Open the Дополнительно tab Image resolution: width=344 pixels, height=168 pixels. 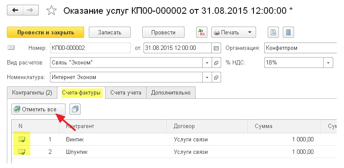click(x=171, y=93)
